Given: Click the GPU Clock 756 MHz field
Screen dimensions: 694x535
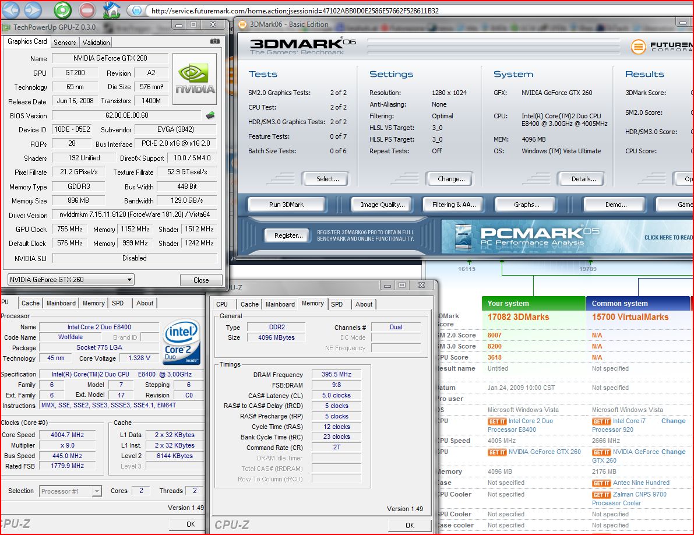Looking at the screenshot, I should point(70,229).
